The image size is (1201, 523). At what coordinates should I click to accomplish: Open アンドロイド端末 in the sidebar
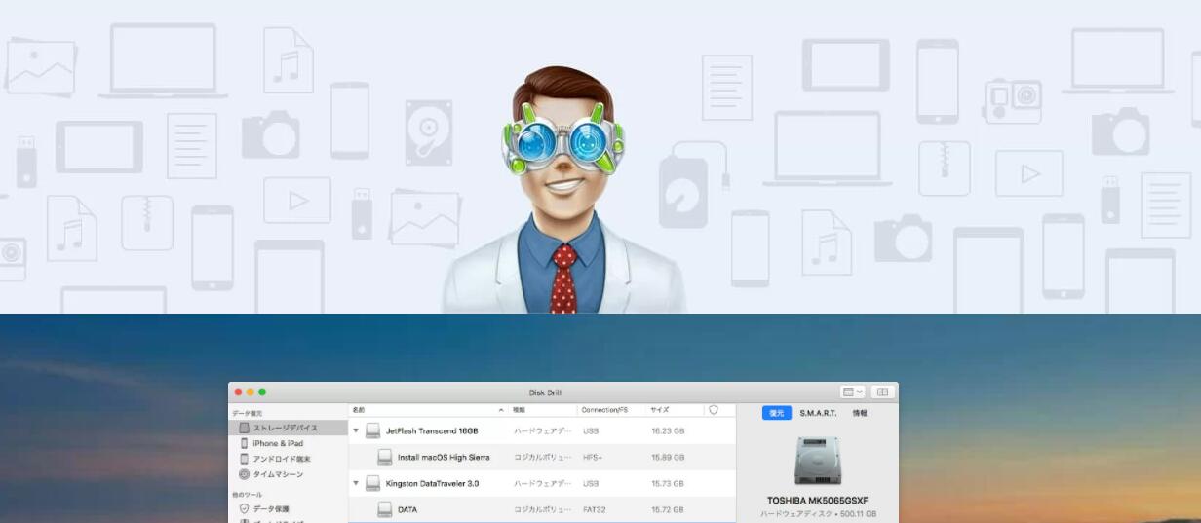[x=281, y=459]
